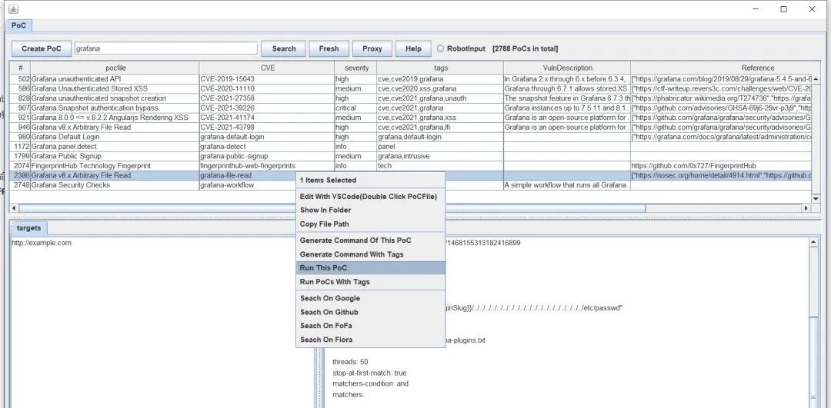This screenshot has height=408, width=831.
Task: Select row Grafana 8.0.0 Angularjs Rendering XSS
Action: click(x=411, y=117)
